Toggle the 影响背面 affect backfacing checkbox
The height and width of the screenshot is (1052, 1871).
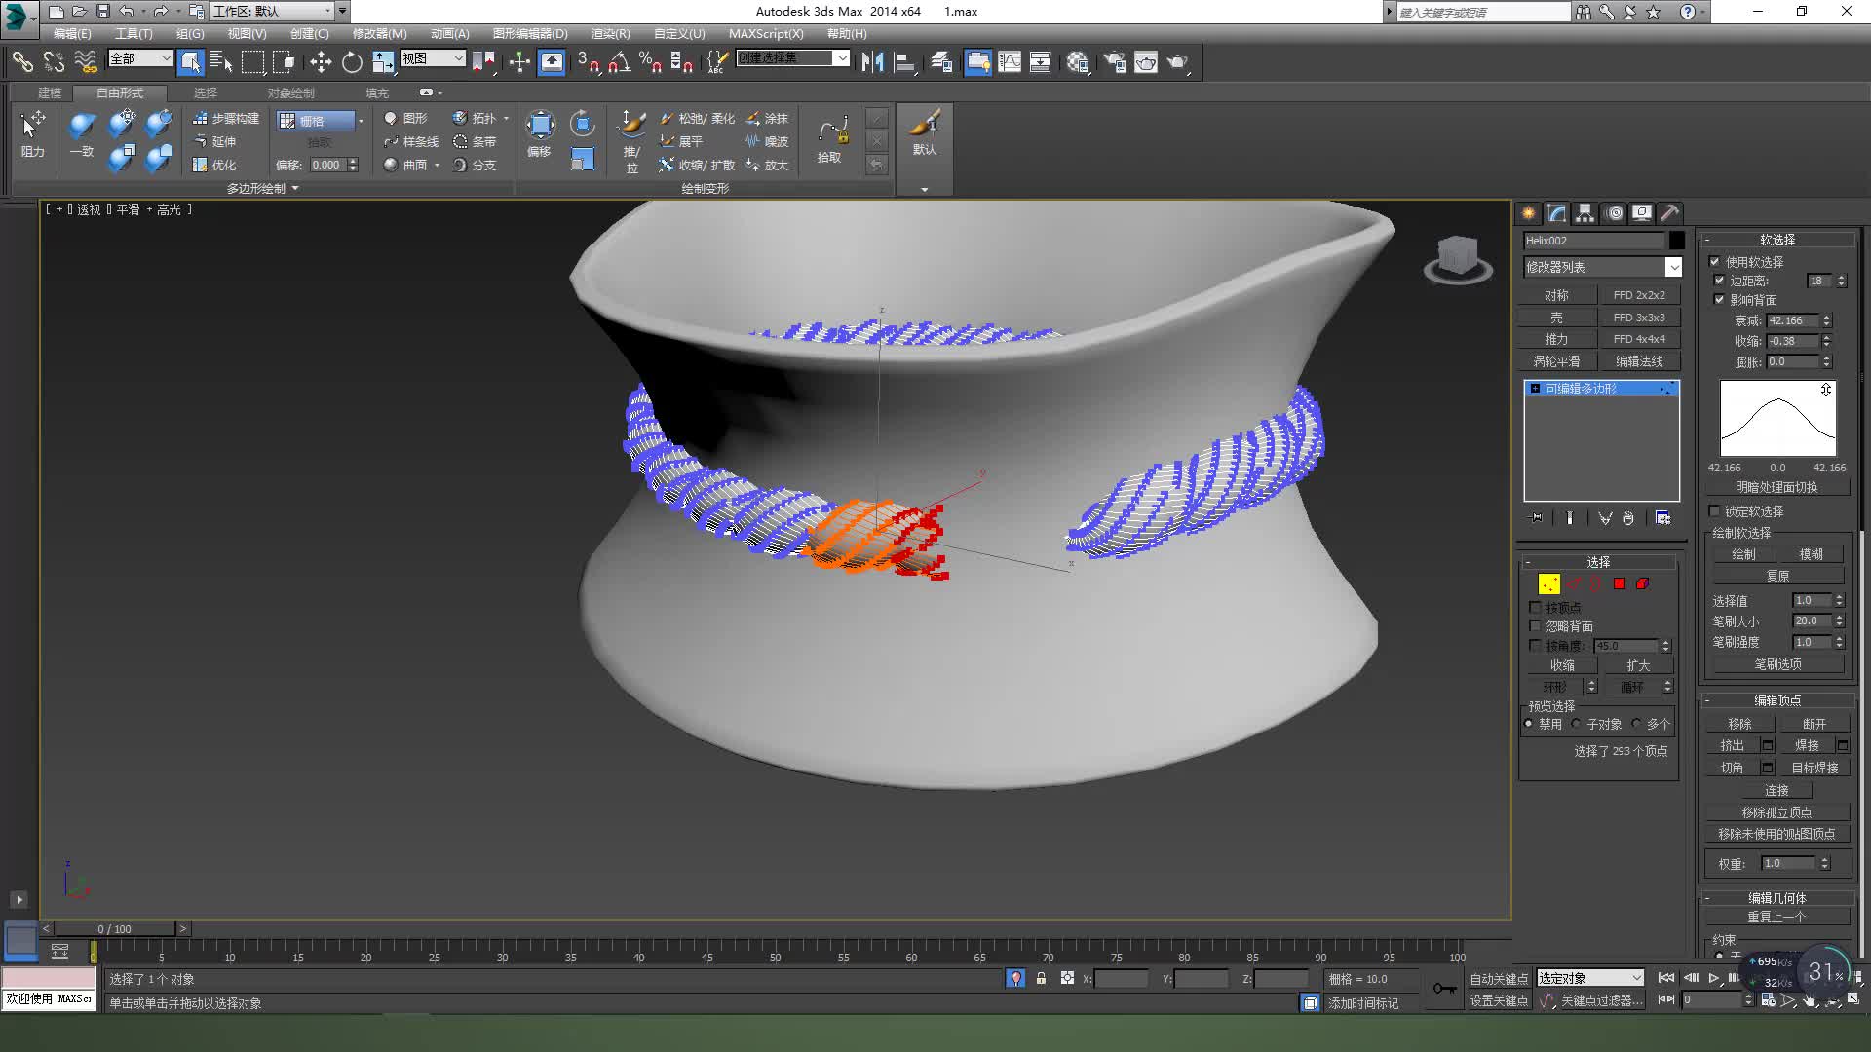click(x=1720, y=300)
